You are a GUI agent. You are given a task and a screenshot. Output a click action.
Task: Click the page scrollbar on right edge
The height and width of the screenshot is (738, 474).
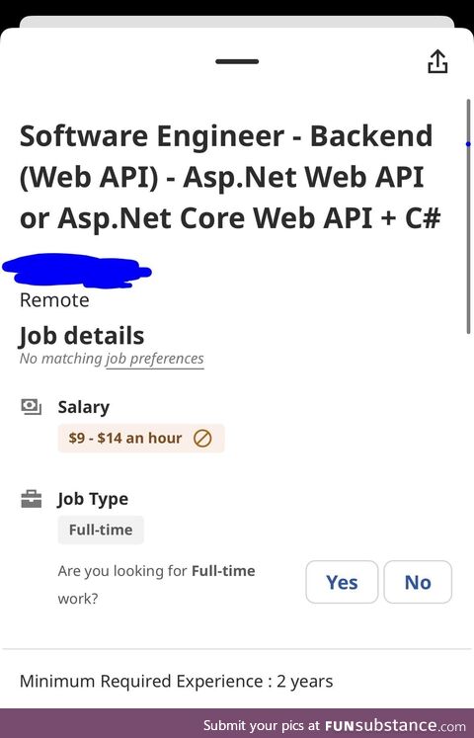[468, 216]
